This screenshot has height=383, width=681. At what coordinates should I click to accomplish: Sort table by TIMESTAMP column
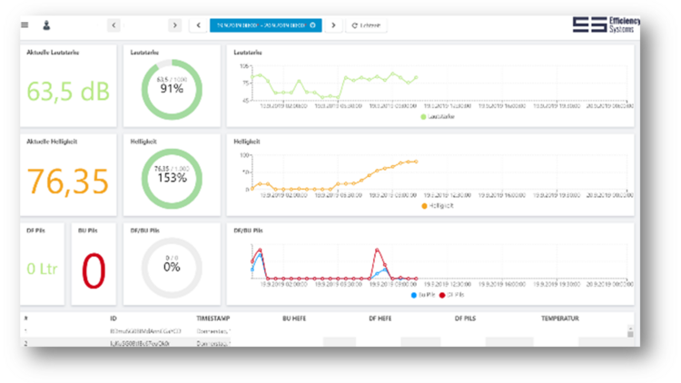[x=215, y=319]
